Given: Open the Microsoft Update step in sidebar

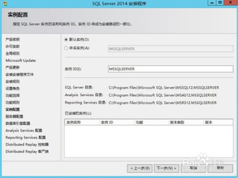Looking at the screenshot, I should point(20,60).
